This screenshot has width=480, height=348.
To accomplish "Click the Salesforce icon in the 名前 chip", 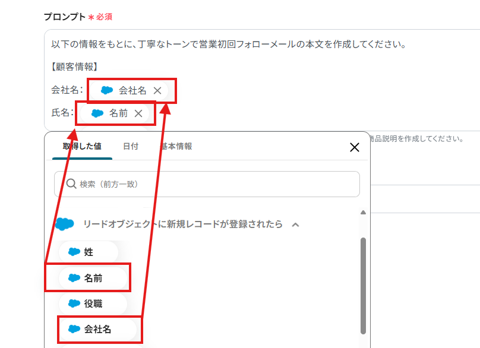I will 97,113.
